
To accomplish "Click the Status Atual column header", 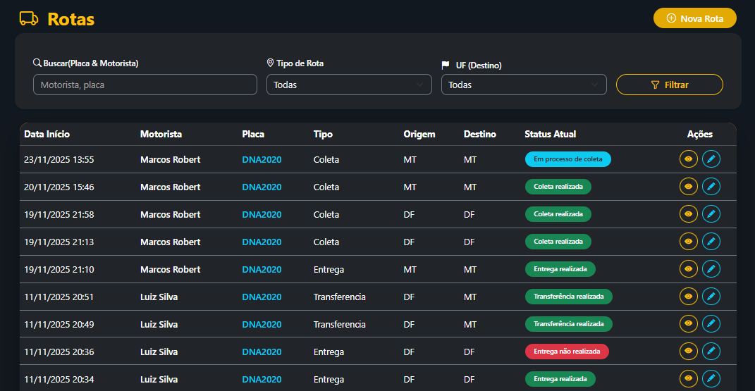I will (550, 134).
